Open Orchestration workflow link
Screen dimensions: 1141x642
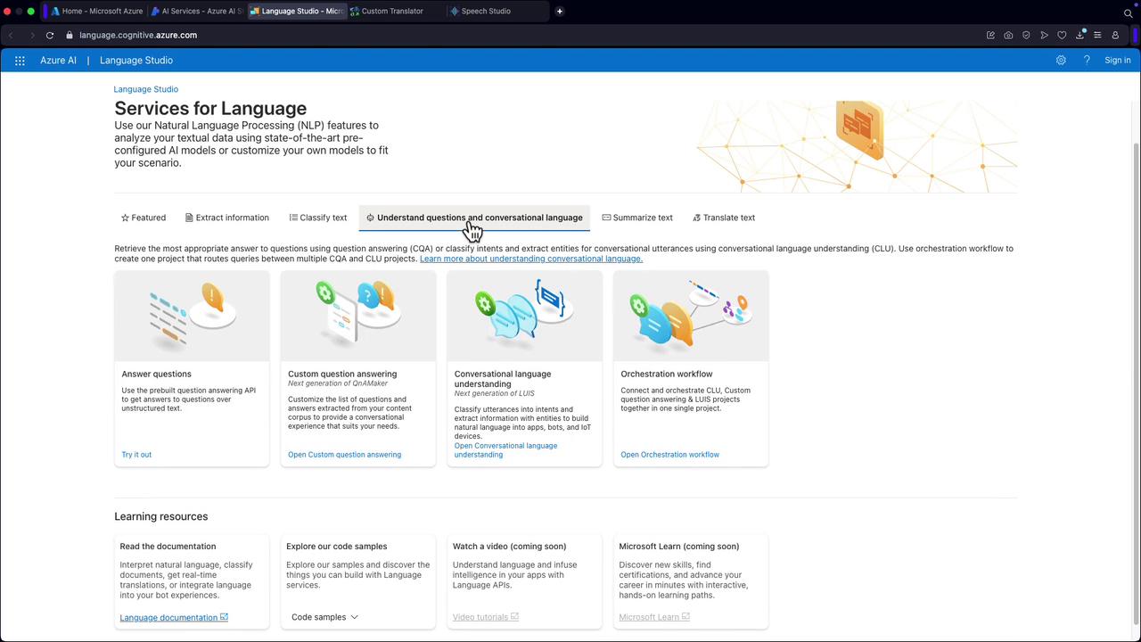[x=669, y=455]
